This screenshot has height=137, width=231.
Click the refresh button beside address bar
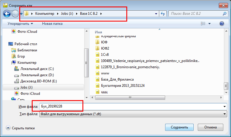tap(163, 14)
